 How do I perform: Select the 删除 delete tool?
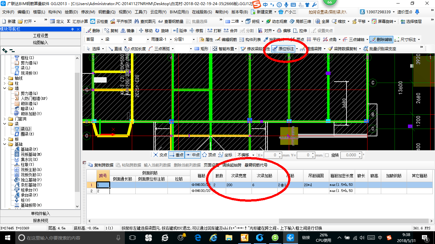click(x=93, y=31)
